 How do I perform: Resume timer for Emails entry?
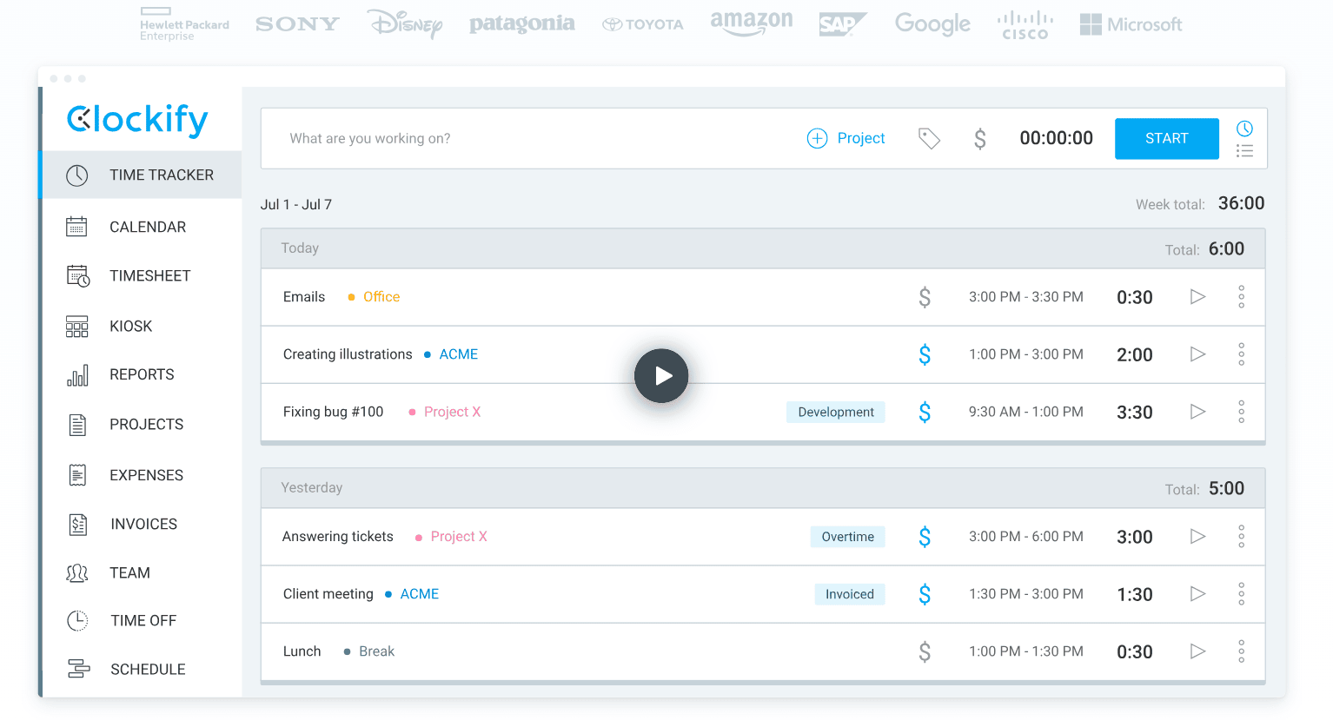point(1197,297)
